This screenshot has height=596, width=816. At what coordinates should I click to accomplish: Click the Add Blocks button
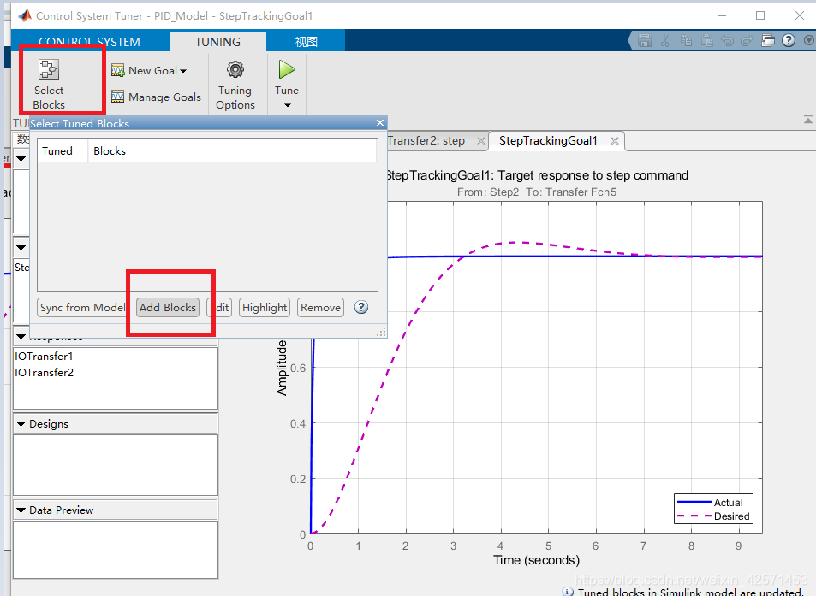(168, 308)
